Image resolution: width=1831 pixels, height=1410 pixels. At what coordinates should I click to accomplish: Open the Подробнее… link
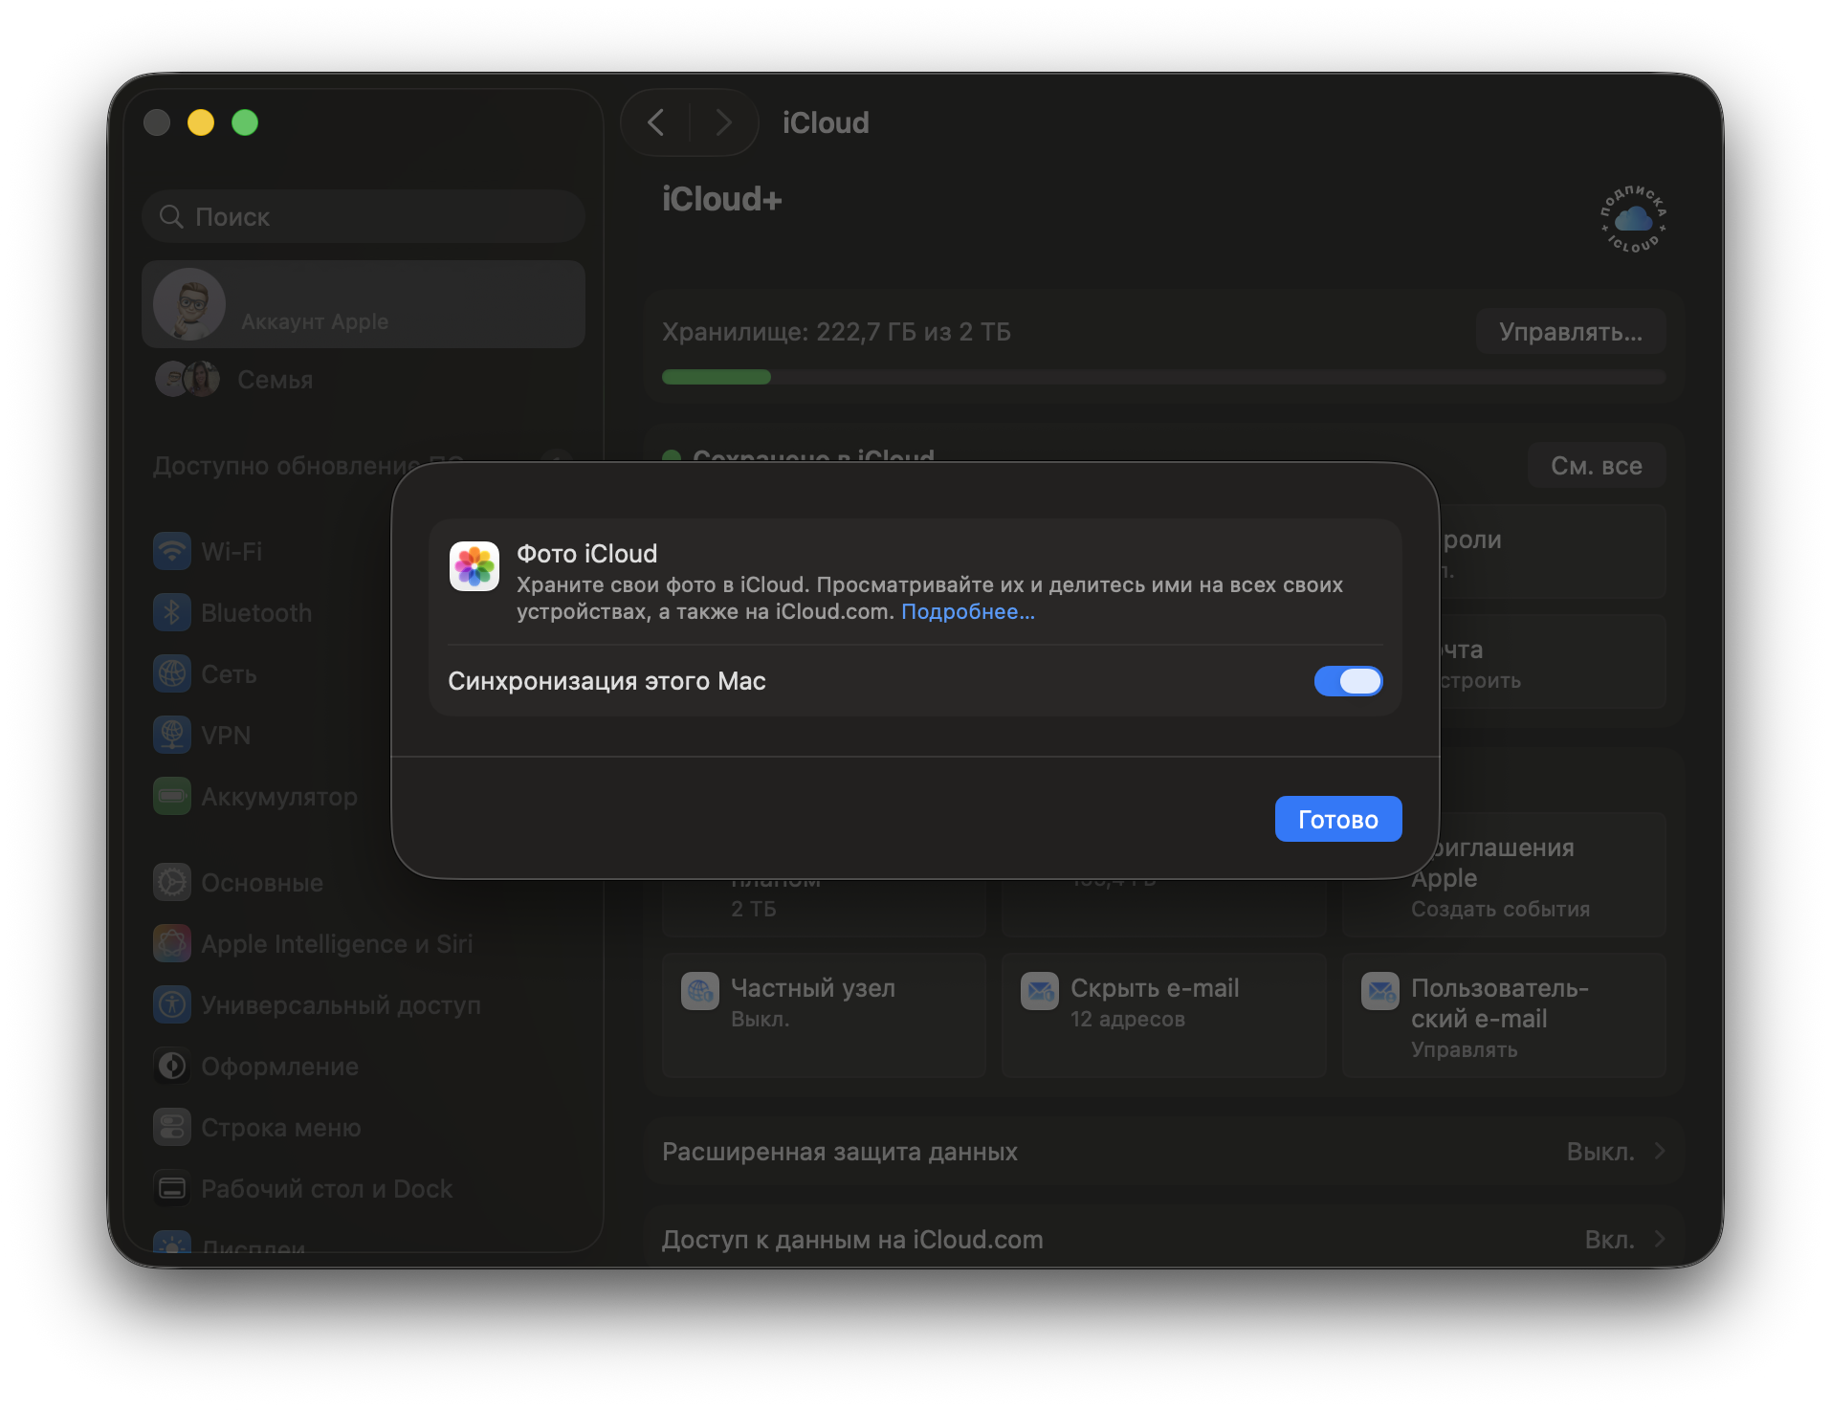(967, 612)
